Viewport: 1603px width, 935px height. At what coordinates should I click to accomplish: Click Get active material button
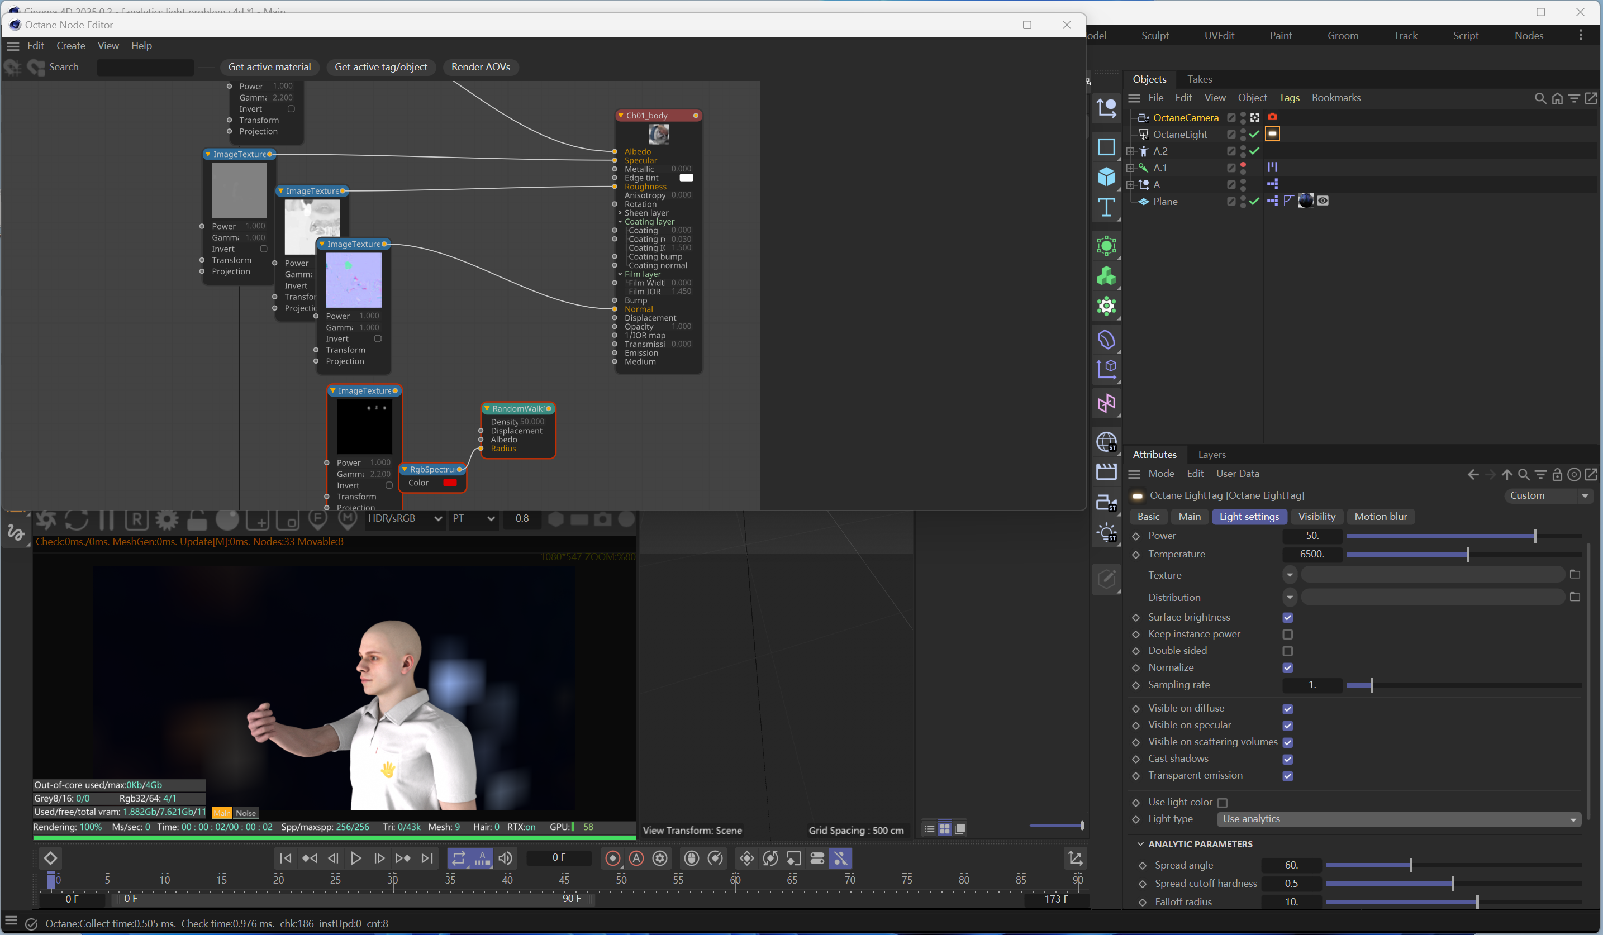tap(269, 67)
